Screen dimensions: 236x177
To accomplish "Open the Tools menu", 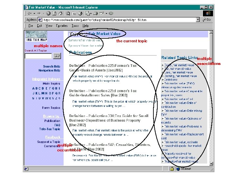I will click(75, 26).
